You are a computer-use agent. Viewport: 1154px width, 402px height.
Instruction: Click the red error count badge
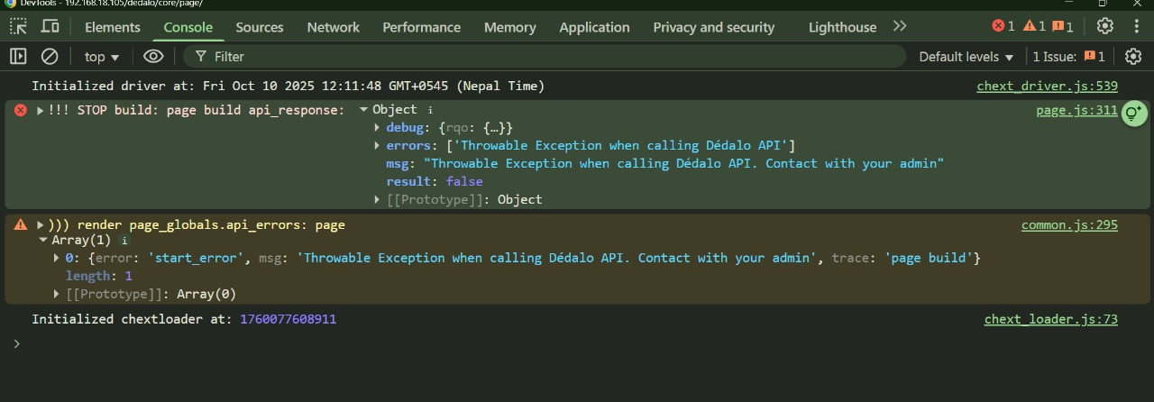(x=1003, y=27)
